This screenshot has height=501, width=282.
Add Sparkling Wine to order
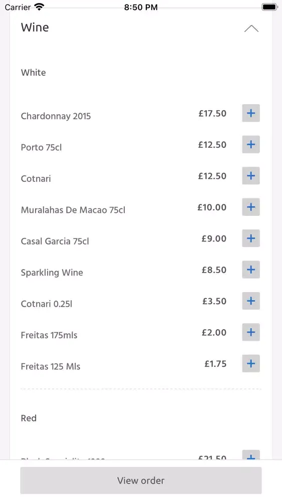pos(251,270)
